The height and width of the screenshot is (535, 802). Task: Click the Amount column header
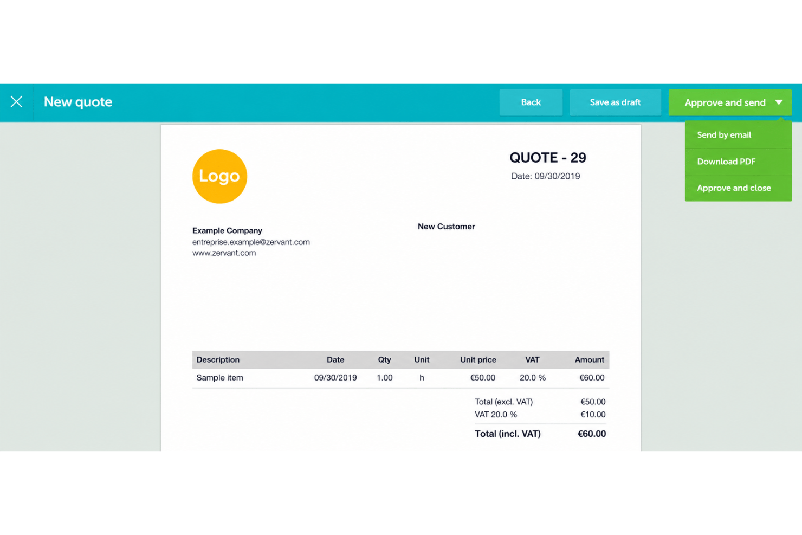tap(589, 360)
